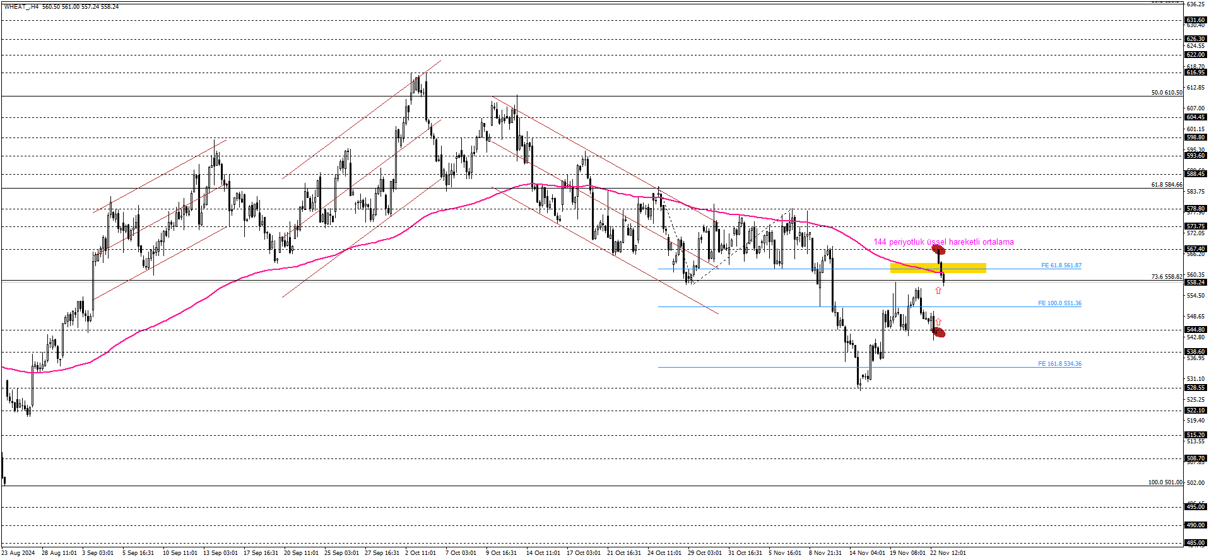The width and height of the screenshot is (1209, 560).
Task: Click the '61.8 584.66' retracement label
Action: click(1167, 185)
